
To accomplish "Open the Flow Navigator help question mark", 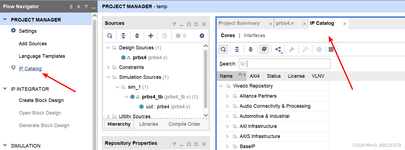I will tap(86, 7).
